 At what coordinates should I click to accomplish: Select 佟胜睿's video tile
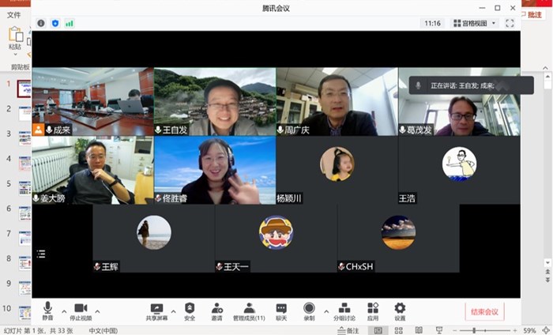click(214, 170)
